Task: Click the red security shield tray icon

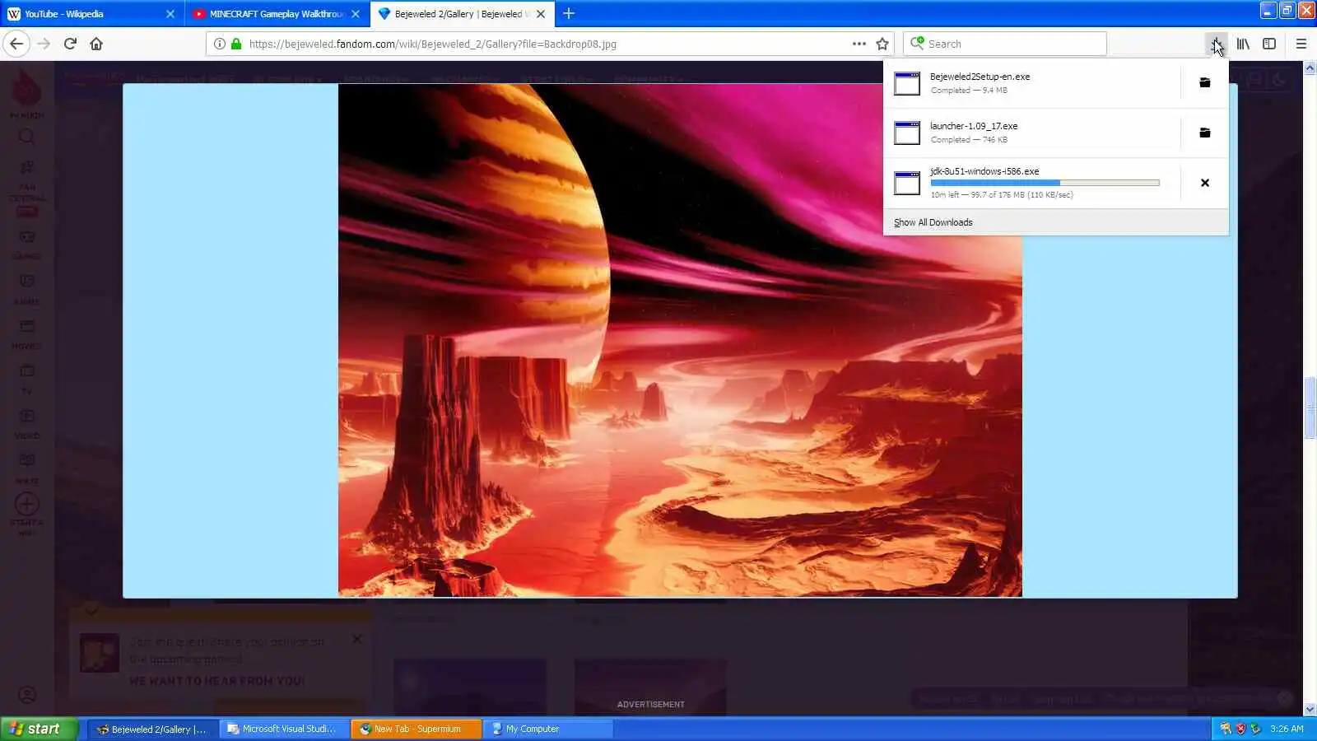Action: 1240,729
